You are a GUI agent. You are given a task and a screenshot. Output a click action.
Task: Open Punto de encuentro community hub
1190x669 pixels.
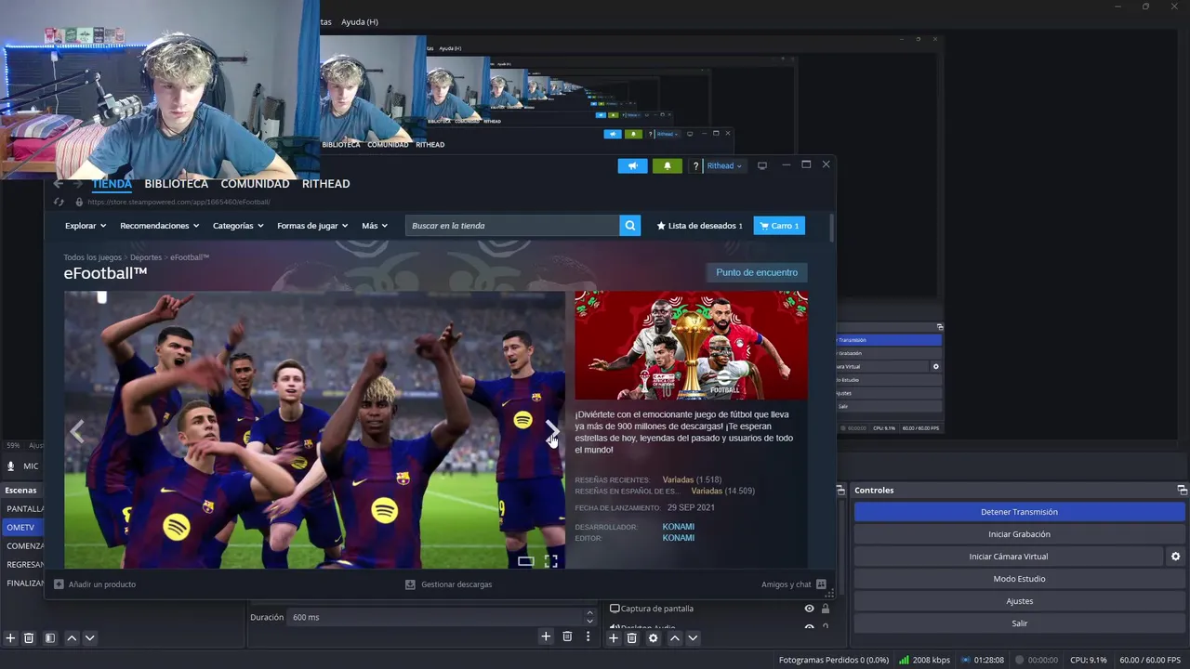point(757,273)
